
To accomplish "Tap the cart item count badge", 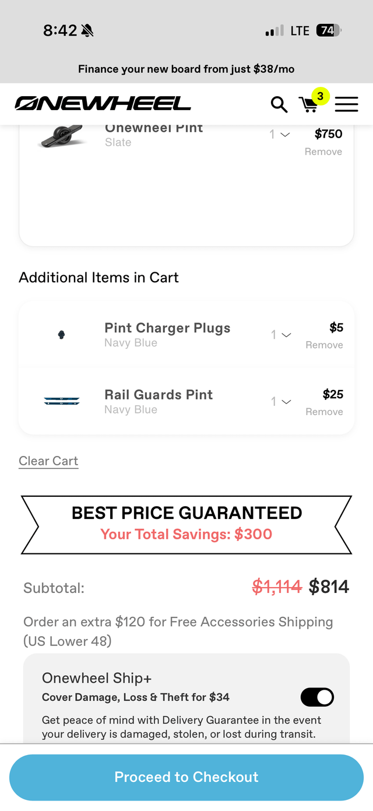I will pos(320,96).
